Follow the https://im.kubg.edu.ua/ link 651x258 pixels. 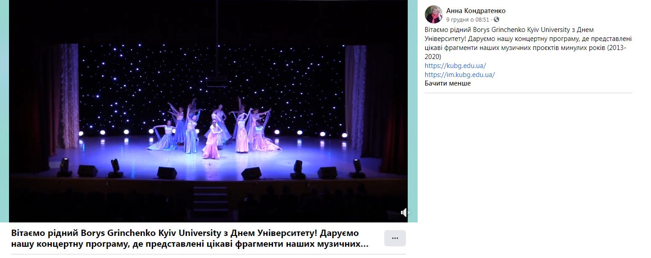coord(460,75)
